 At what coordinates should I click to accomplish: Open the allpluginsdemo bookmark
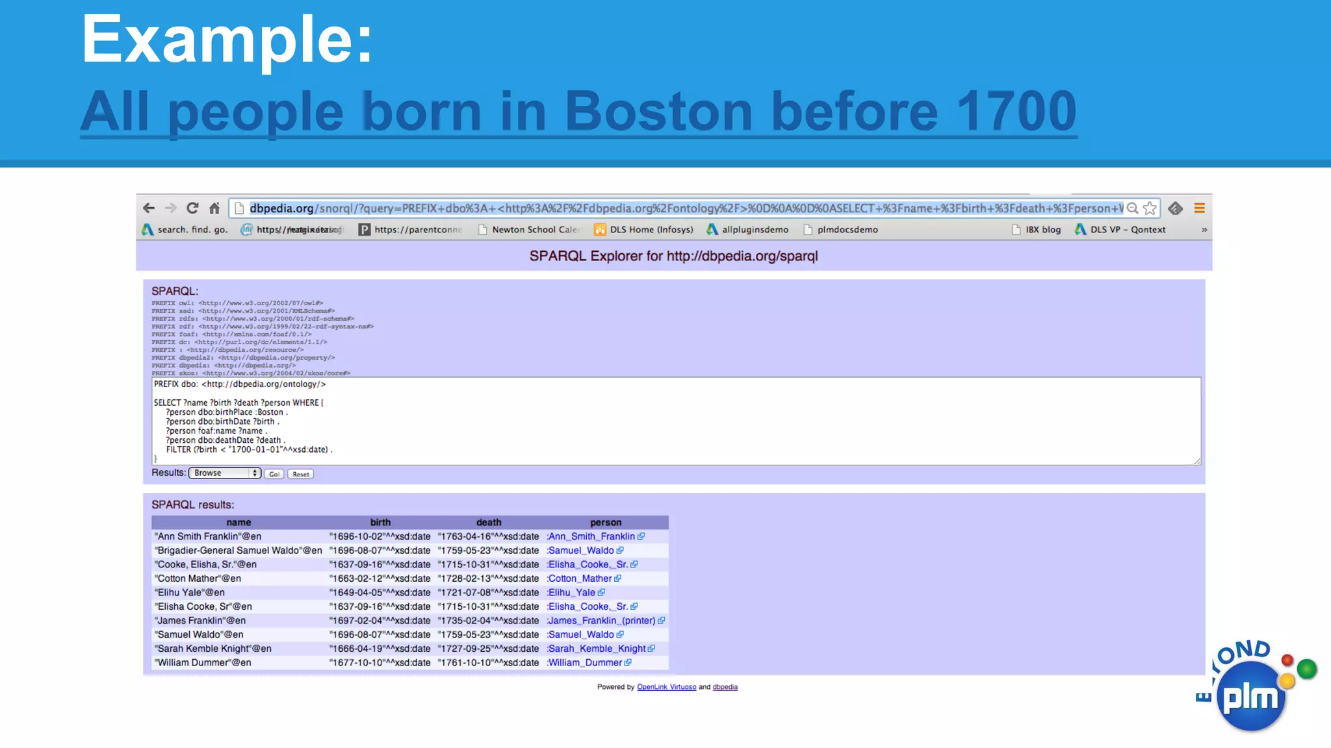(747, 229)
